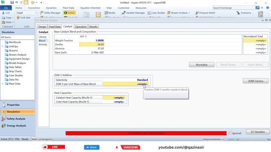The width and height of the screenshot is (271, 152).
Task: Select the Weight Fraction 1.0000 cell
Action: [92, 41]
